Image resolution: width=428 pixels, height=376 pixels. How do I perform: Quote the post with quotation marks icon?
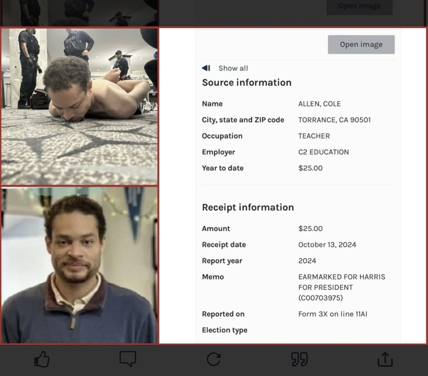299,359
